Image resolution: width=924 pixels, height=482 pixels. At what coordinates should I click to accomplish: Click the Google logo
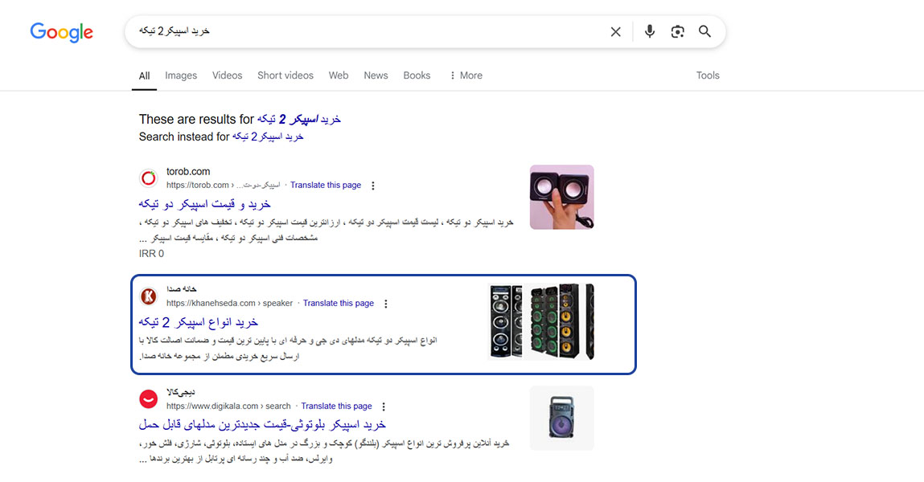click(x=61, y=32)
